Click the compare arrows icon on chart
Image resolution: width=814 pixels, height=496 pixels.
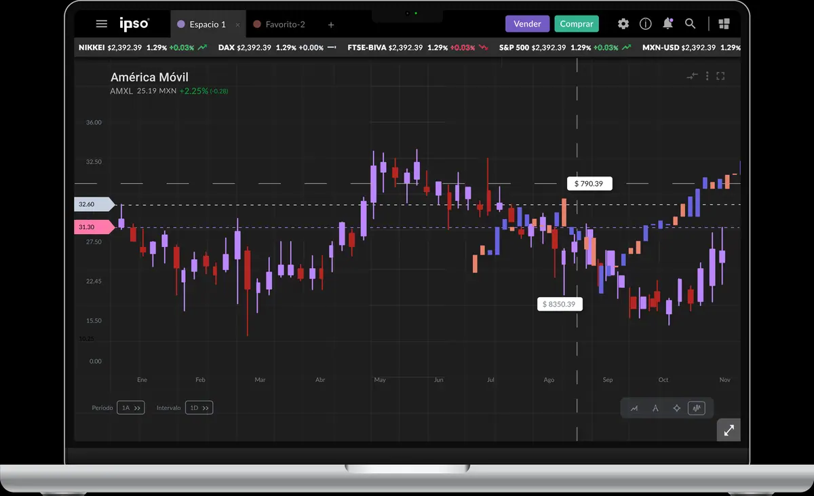click(x=692, y=76)
